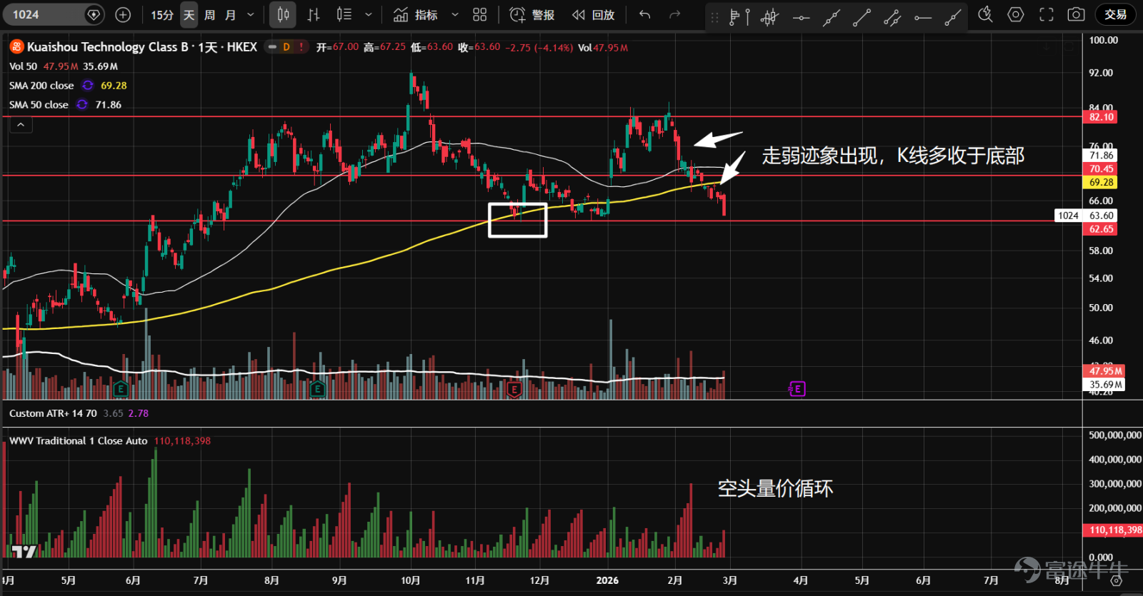Select the parallel channel drawing tool
This screenshot has height=596, width=1143.
point(892,17)
